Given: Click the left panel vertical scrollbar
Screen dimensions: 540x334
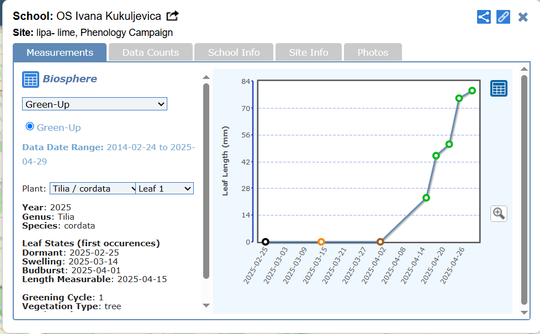Looking at the screenshot, I should [206, 182].
